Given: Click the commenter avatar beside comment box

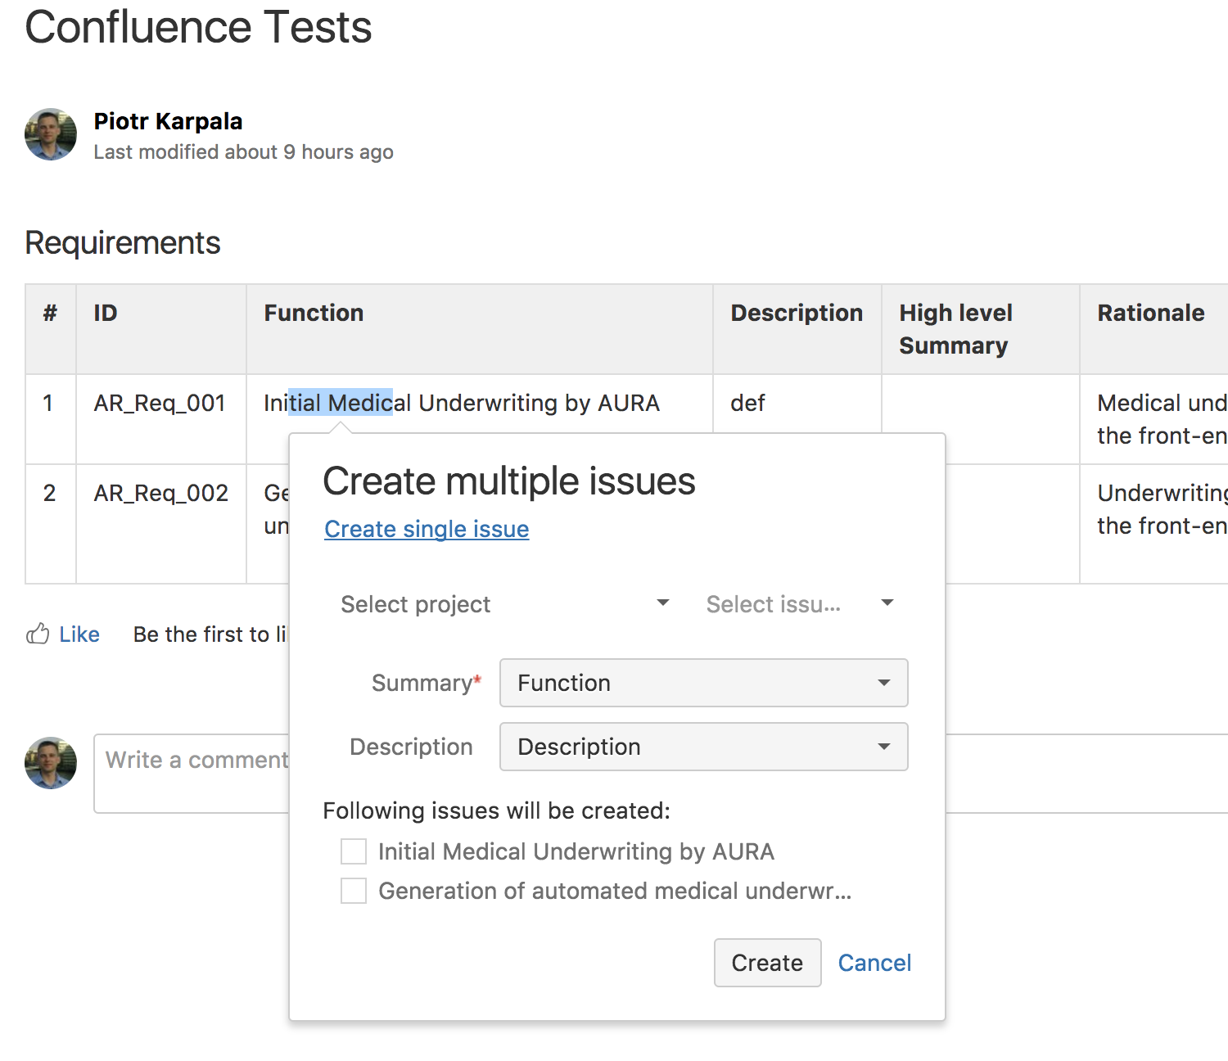Looking at the screenshot, I should 51,763.
